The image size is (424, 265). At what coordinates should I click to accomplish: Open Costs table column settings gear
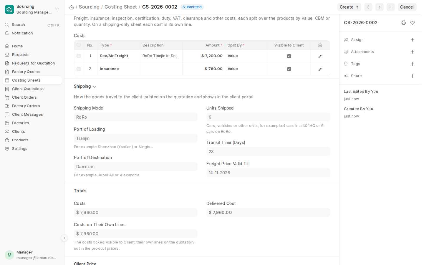click(320, 45)
